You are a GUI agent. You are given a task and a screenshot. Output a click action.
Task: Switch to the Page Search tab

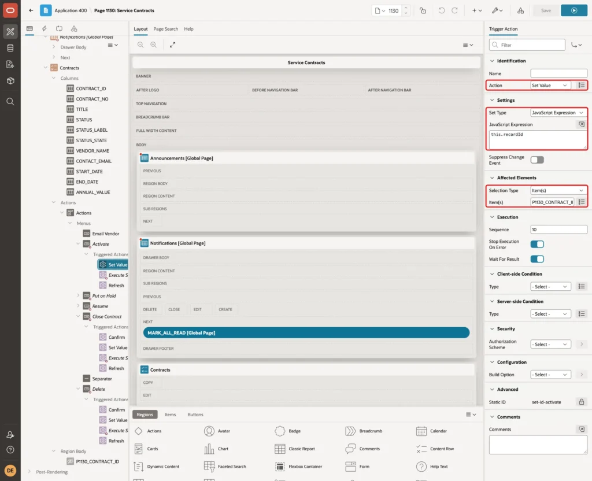pos(165,29)
